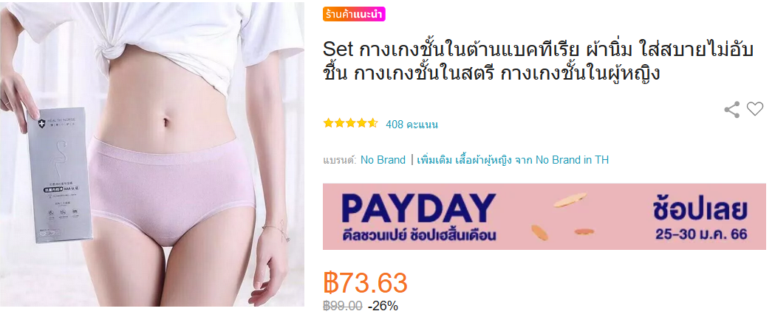Click the 25-30 ม.ค. 66 date text

click(x=701, y=234)
